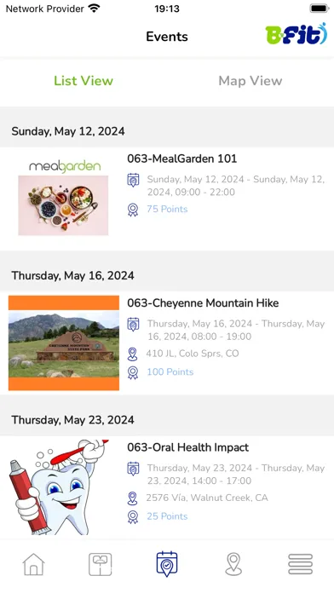
Task: Open the 063-MealGarden 101 event title
Action: pyautogui.click(x=182, y=158)
